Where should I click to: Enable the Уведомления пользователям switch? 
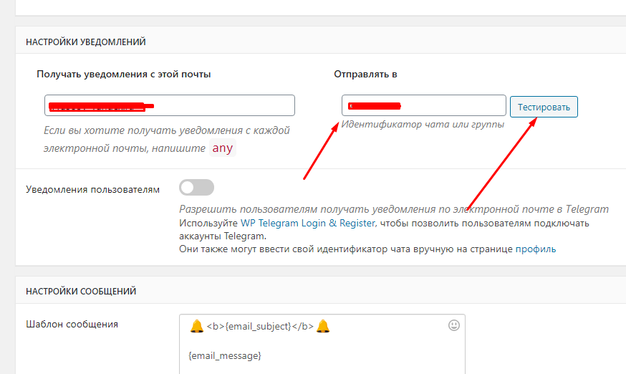196,188
